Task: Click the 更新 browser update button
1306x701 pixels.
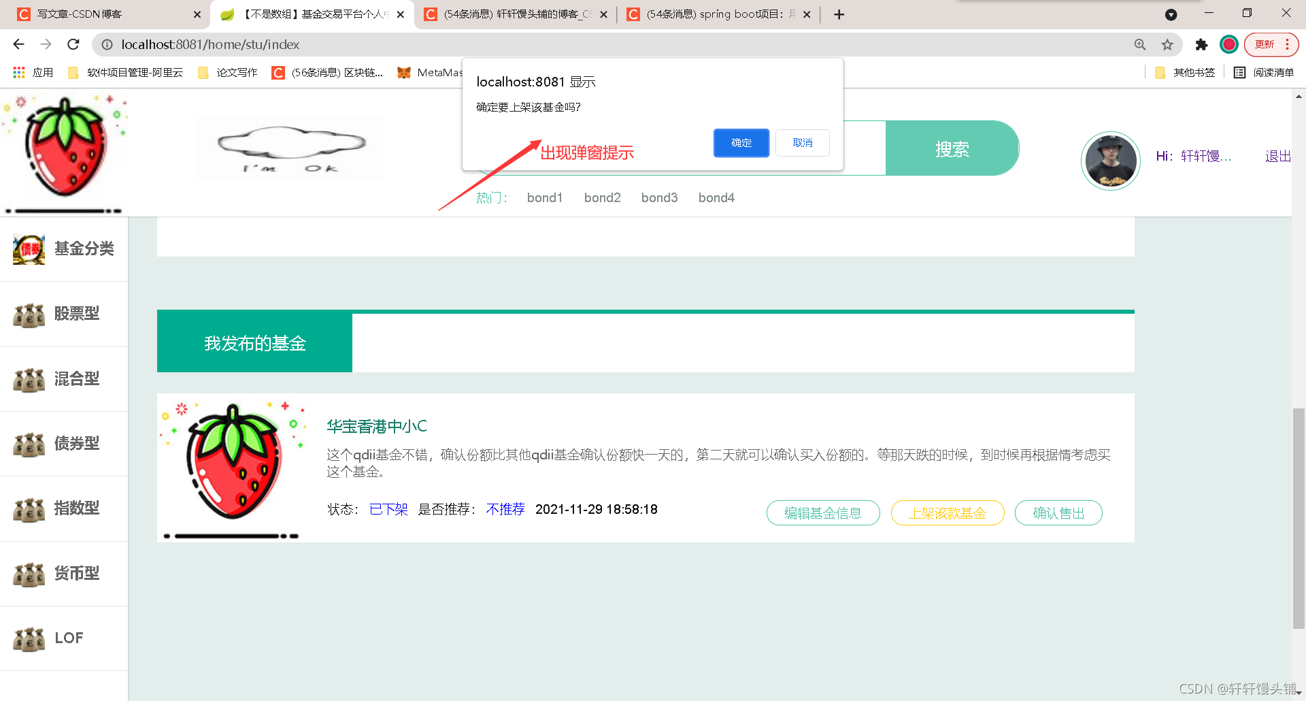Action: click(1265, 45)
